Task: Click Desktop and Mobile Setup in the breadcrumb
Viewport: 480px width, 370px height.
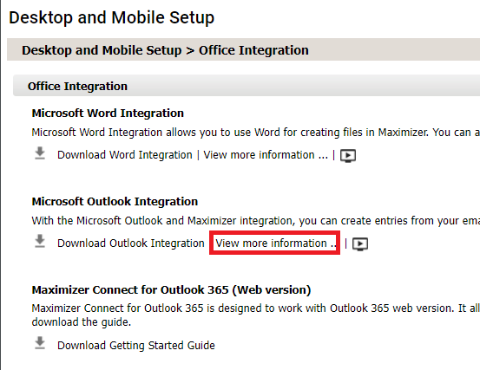Action: tap(102, 50)
